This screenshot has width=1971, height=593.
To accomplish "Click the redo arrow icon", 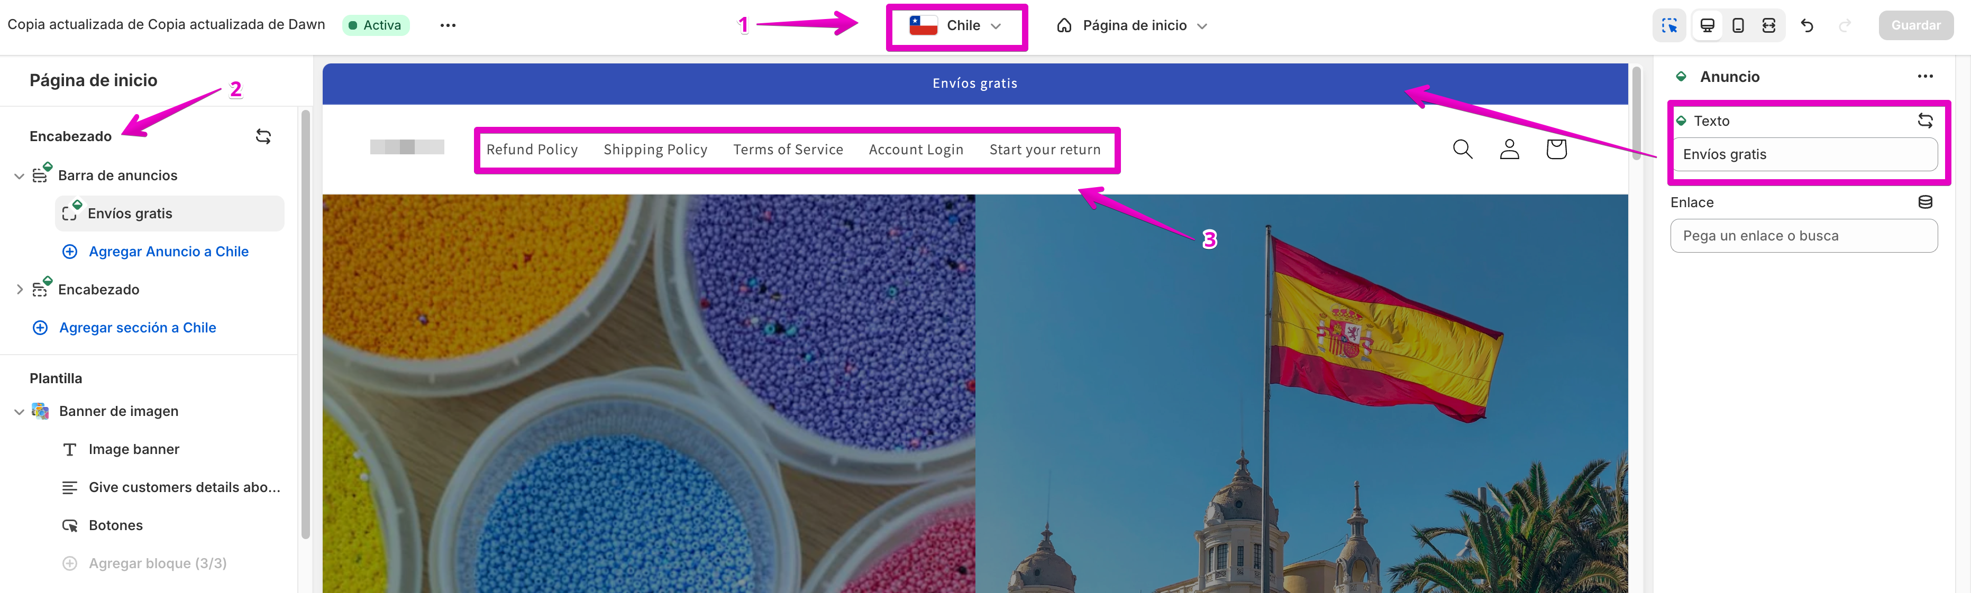I will [x=1845, y=26].
